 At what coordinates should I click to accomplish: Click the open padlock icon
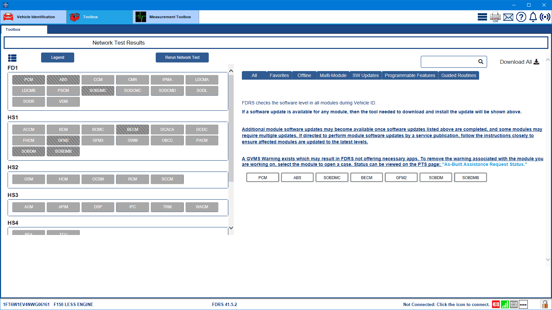[544, 304]
